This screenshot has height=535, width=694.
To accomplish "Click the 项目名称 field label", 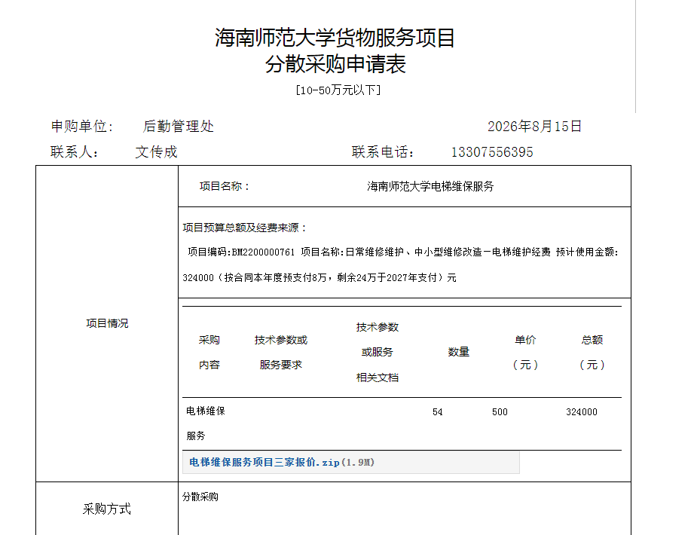I will pos(225,186).
